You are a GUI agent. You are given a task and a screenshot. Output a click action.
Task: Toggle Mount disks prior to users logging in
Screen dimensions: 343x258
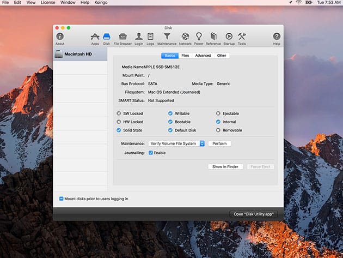click(62, 199)
